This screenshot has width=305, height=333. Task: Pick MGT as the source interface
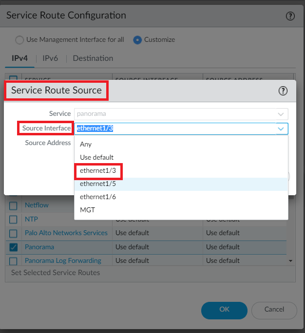88,210
